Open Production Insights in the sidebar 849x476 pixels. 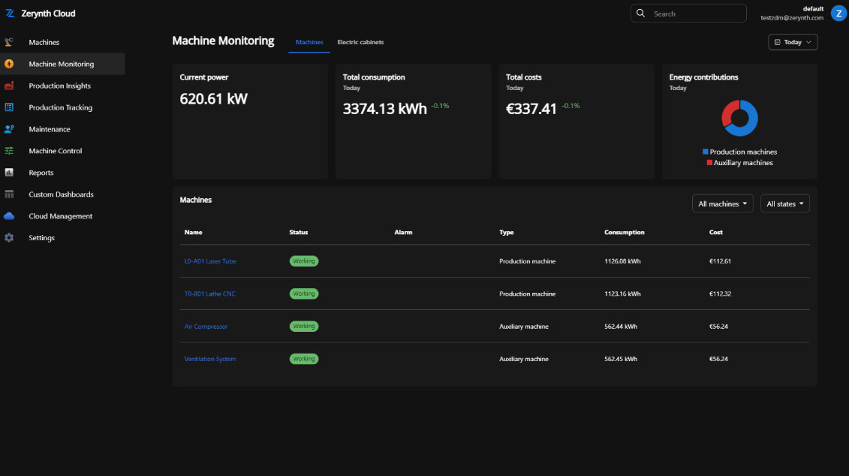(x=62, y=86)
